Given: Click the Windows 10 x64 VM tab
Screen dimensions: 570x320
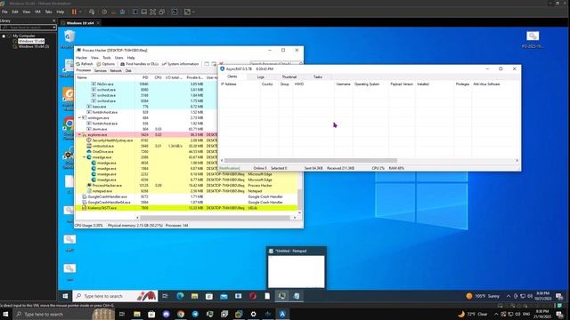Looking at the screenshot, I should (x=79, y=23).
